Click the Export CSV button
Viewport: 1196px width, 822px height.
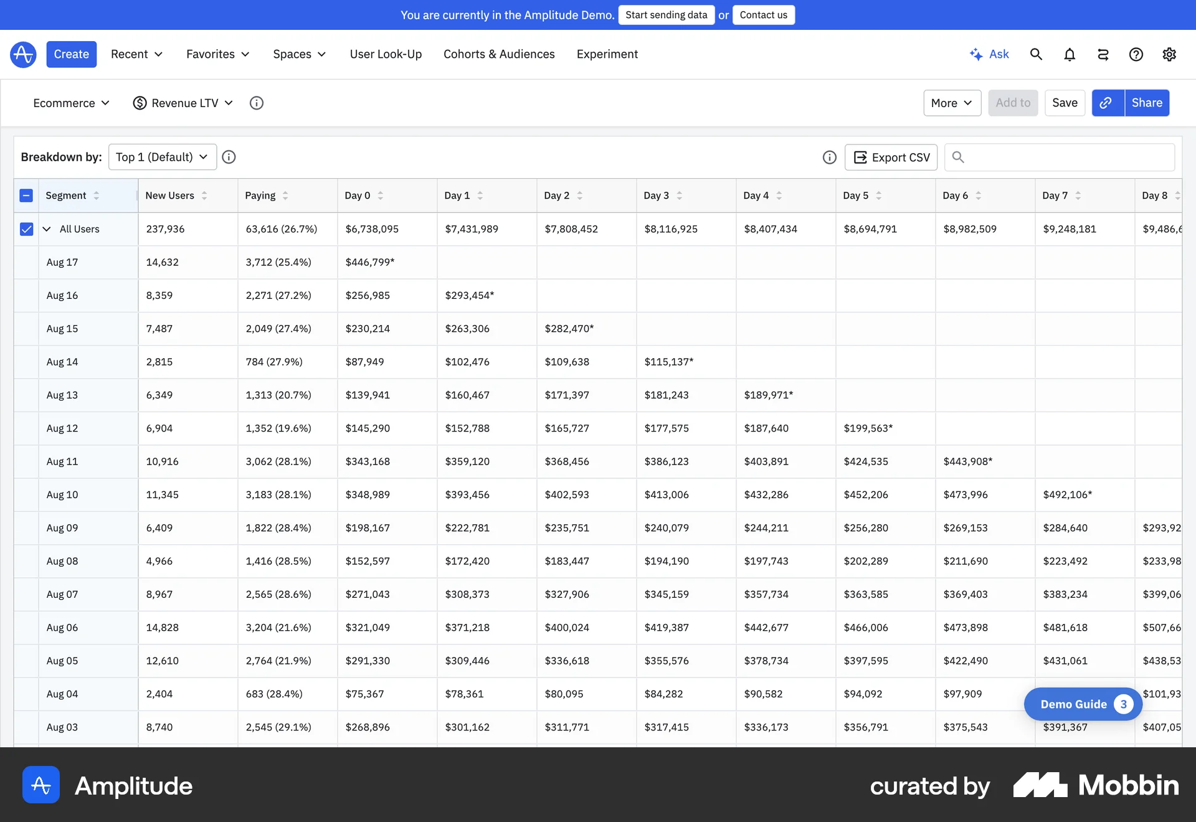coord(891,158)
